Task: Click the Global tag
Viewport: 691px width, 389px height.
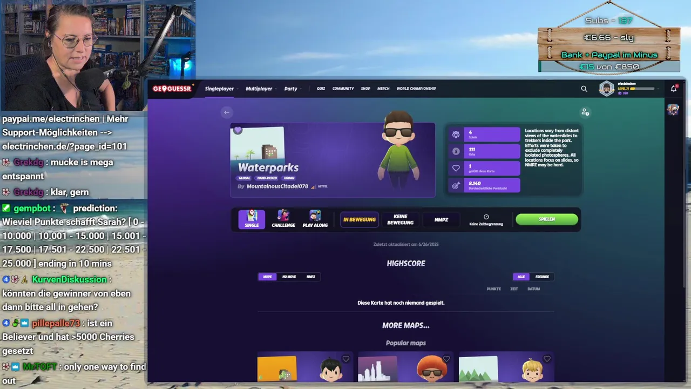Action: point(245,178)
